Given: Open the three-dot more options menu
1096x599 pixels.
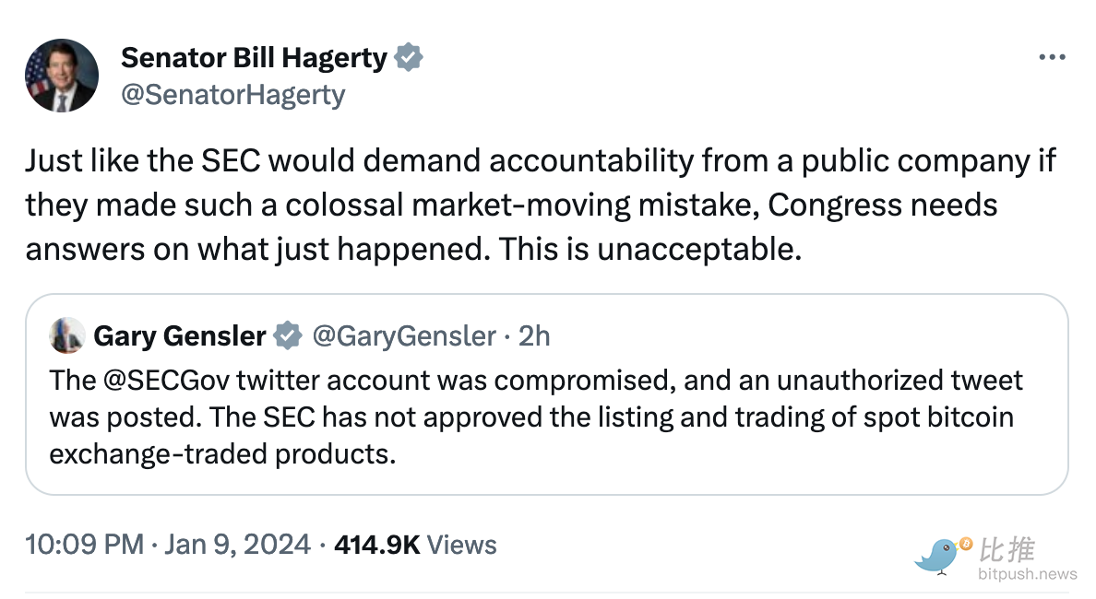Looking at the screenshot, I should pyautogui.click(x=1052, y=58).
